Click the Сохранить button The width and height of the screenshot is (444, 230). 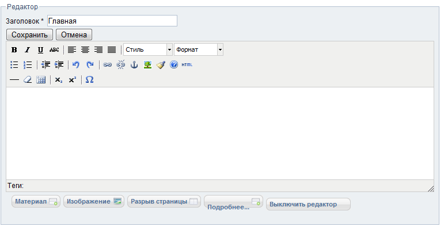[x=29, y=35]
